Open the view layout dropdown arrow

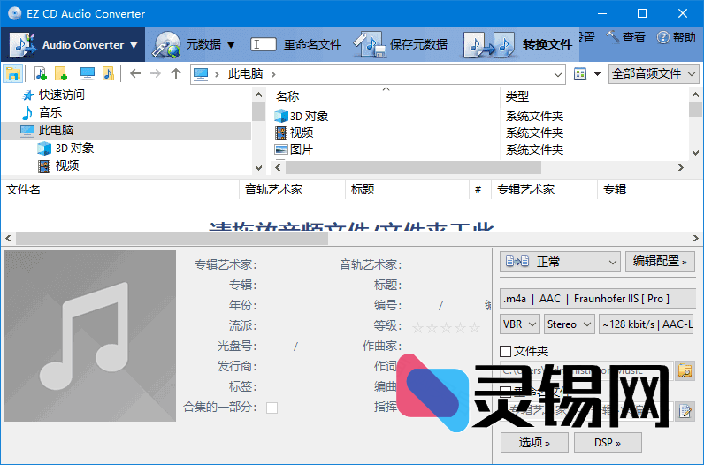[x=597, y=74]
